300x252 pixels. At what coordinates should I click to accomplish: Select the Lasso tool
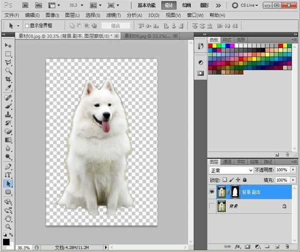click(8, 62)
